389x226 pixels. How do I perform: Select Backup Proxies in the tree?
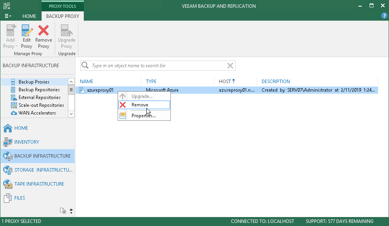tap(34, 82)
